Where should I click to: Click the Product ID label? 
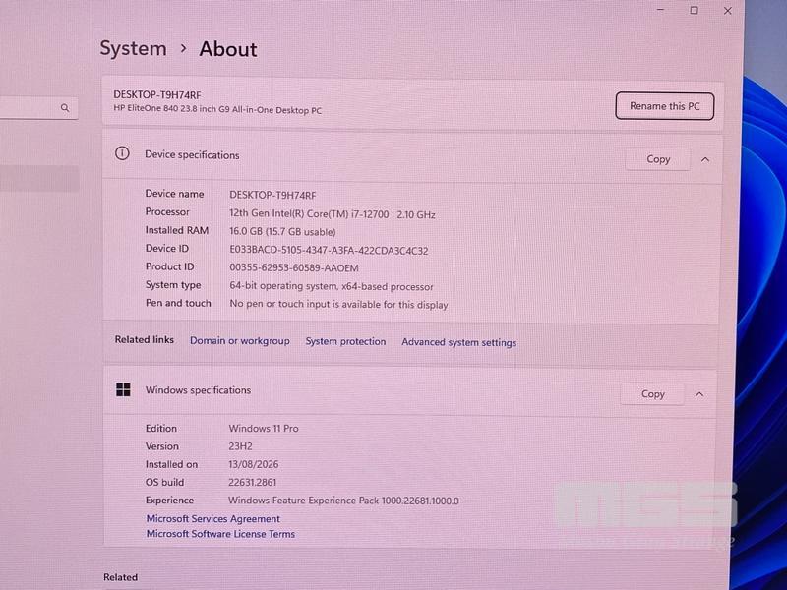pyautogui.click(x=169, y=266)
